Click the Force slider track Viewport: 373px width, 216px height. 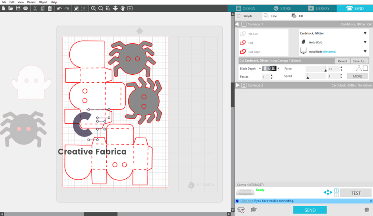pyautogui.click(x=316, y=69)
